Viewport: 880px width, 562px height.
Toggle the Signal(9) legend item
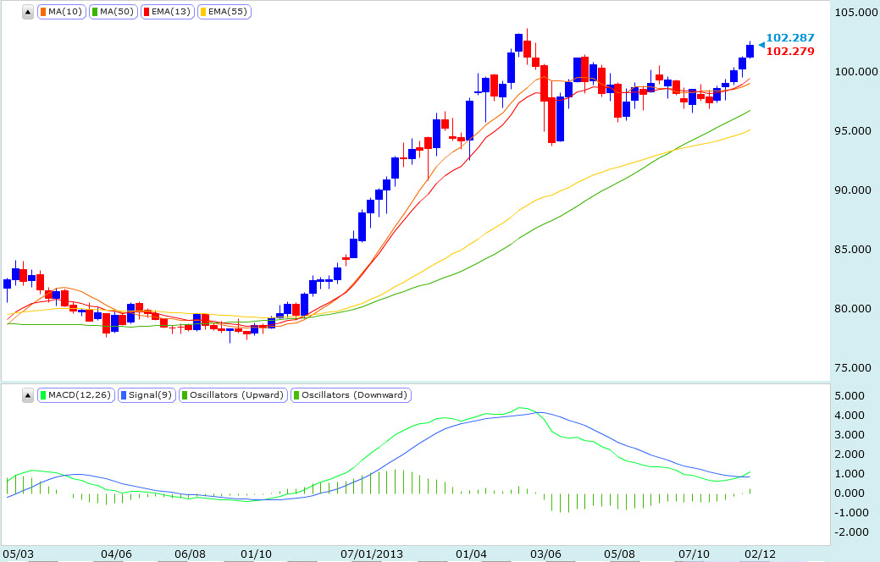[x=147, y=395]
